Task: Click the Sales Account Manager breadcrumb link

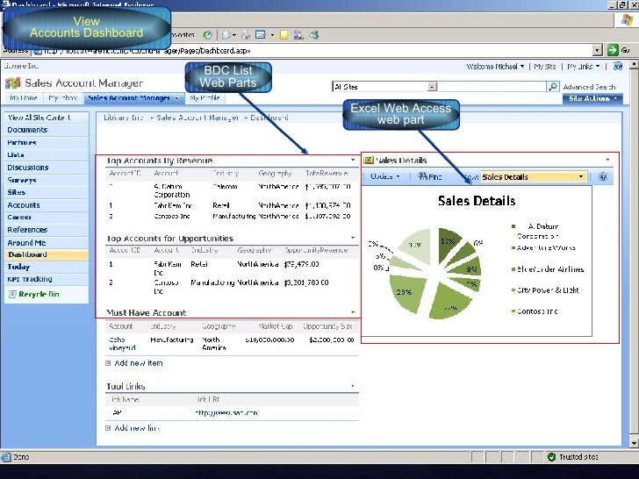Action: [x=197, y=118]
